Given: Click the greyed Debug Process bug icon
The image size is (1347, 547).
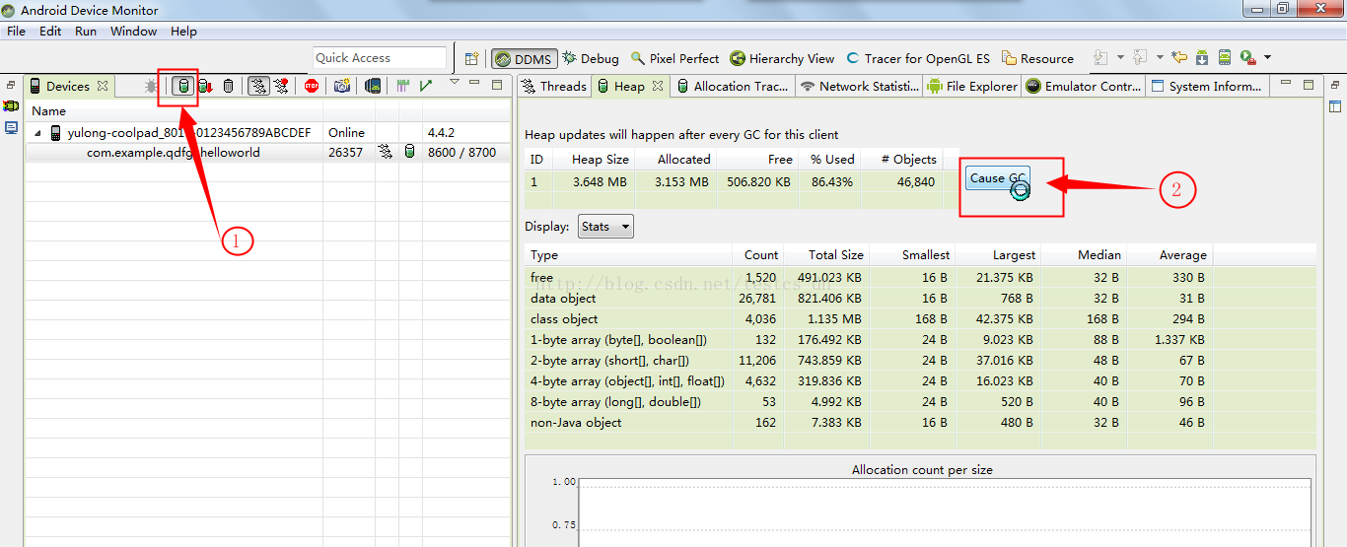Looking at the screenshot, I should click(x=151, y=87).
